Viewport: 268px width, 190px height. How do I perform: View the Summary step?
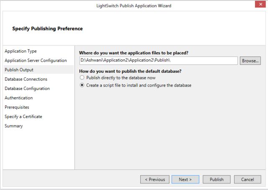(x=14, y=126)
